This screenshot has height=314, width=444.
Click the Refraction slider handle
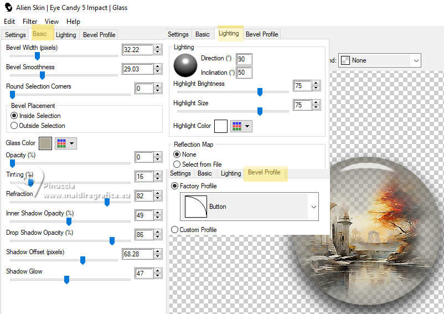(x=107, y=202)
